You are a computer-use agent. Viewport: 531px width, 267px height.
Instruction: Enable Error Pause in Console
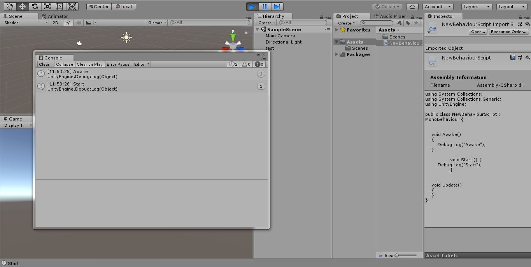pyautogui.click(x=118, y=64)
